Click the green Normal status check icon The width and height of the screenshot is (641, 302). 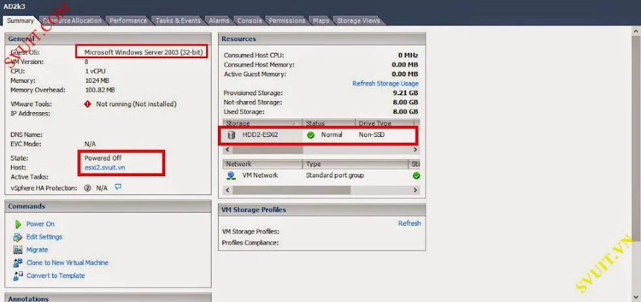coord(311,135)
